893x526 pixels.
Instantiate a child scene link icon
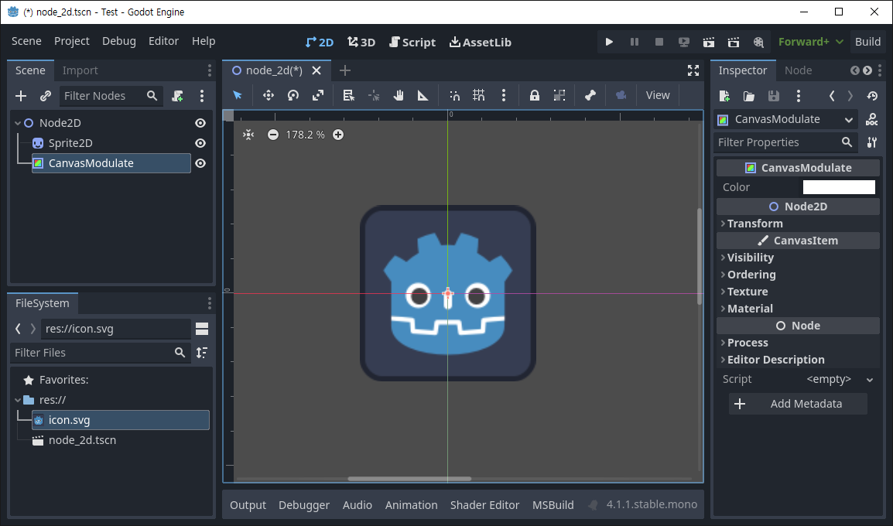(x=46, y=96)
